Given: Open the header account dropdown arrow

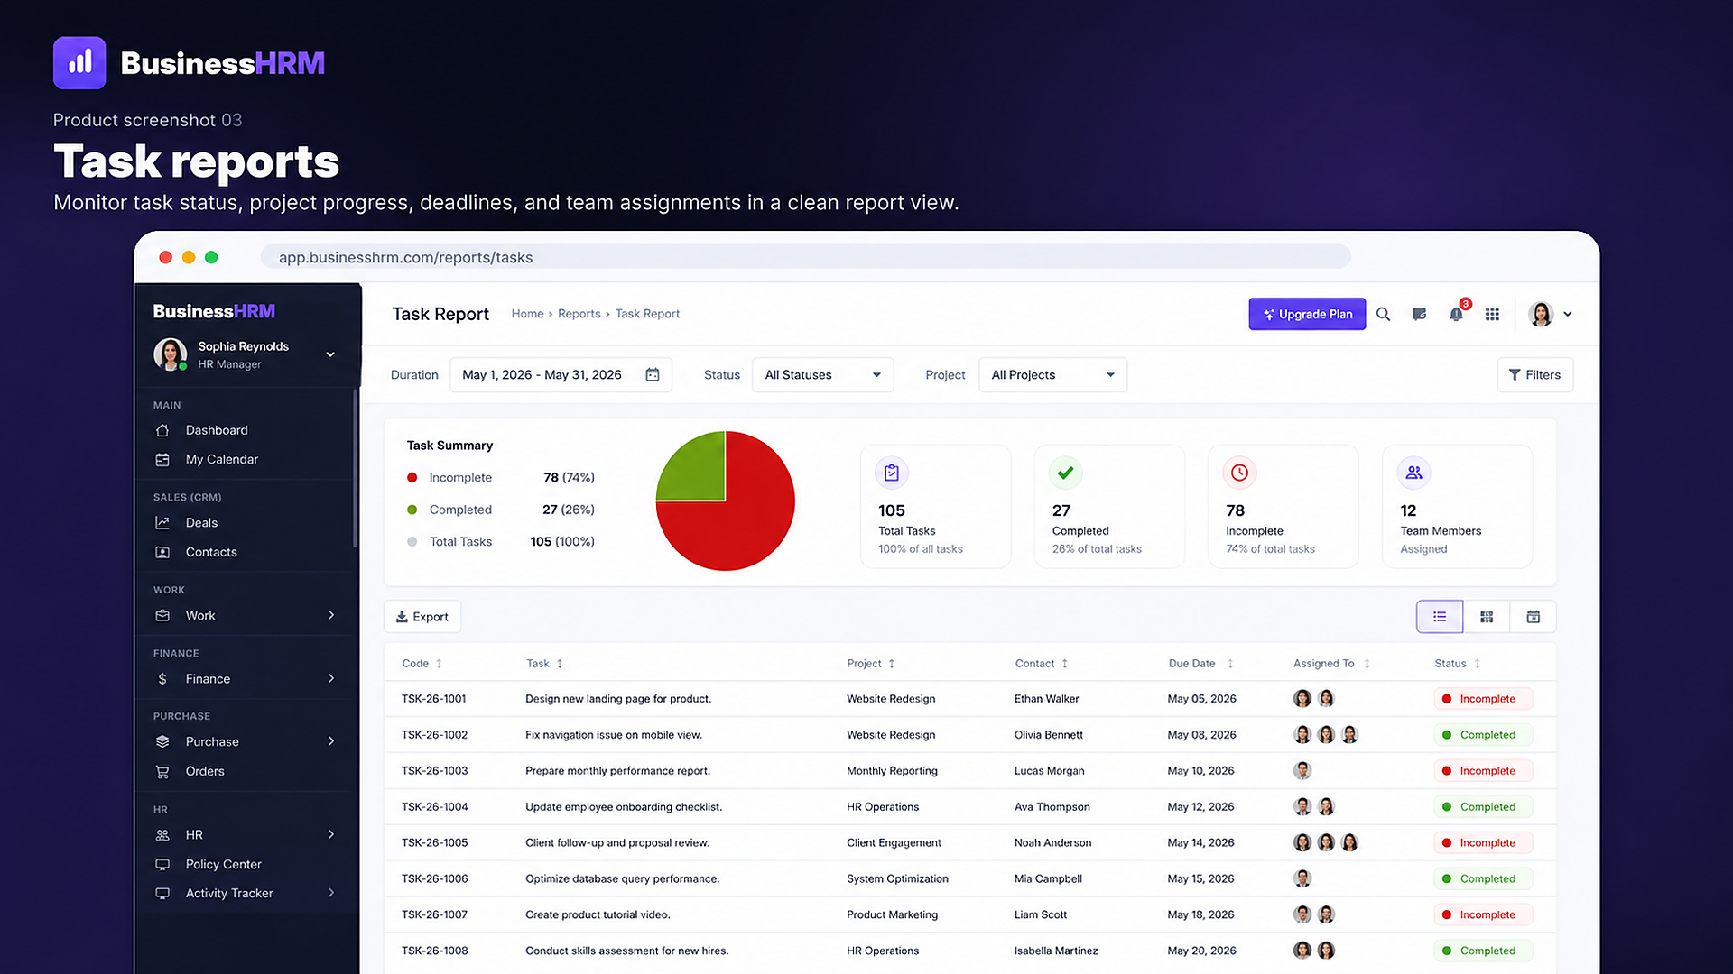Looking at the screenshot, I should click(x=1568, y=314).
